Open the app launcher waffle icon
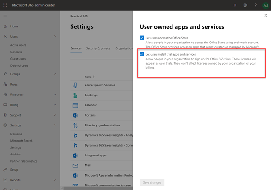The image size is (271, 190). coord(5,5)
